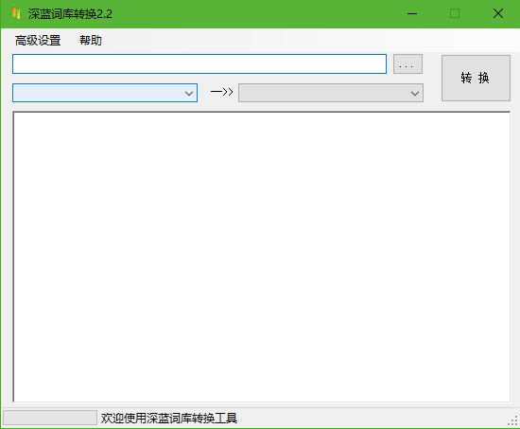
Task: Open the 帮助 menu
Action: pyautogui.click(x=90, y=41)
